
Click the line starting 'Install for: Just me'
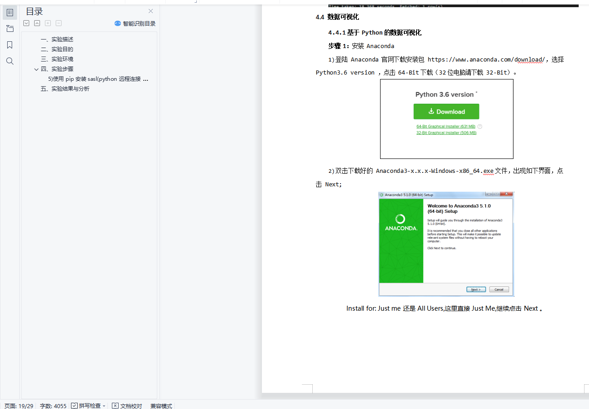(444, 308)
